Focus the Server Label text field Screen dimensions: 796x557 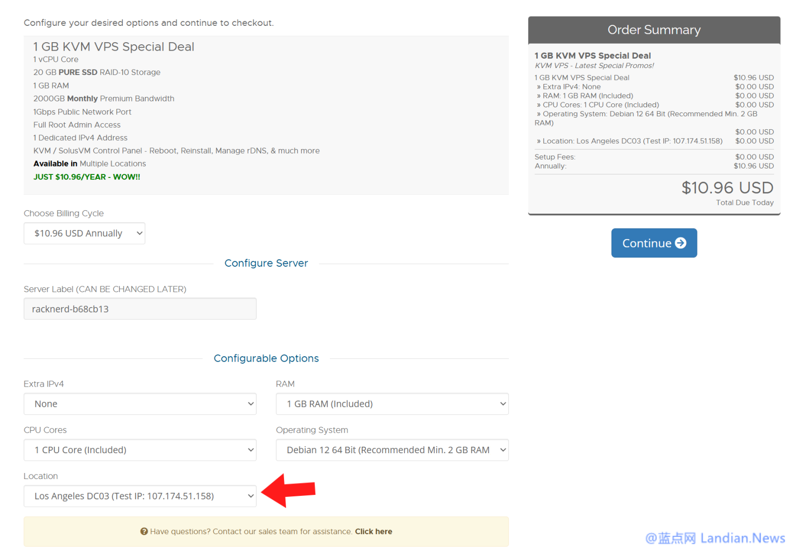click(140, 309)
